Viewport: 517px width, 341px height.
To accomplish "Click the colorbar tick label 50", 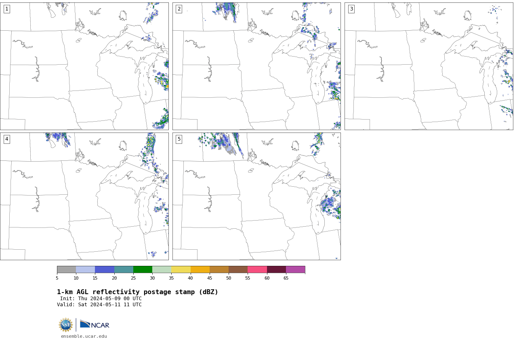I will click(x=229, y=278).
